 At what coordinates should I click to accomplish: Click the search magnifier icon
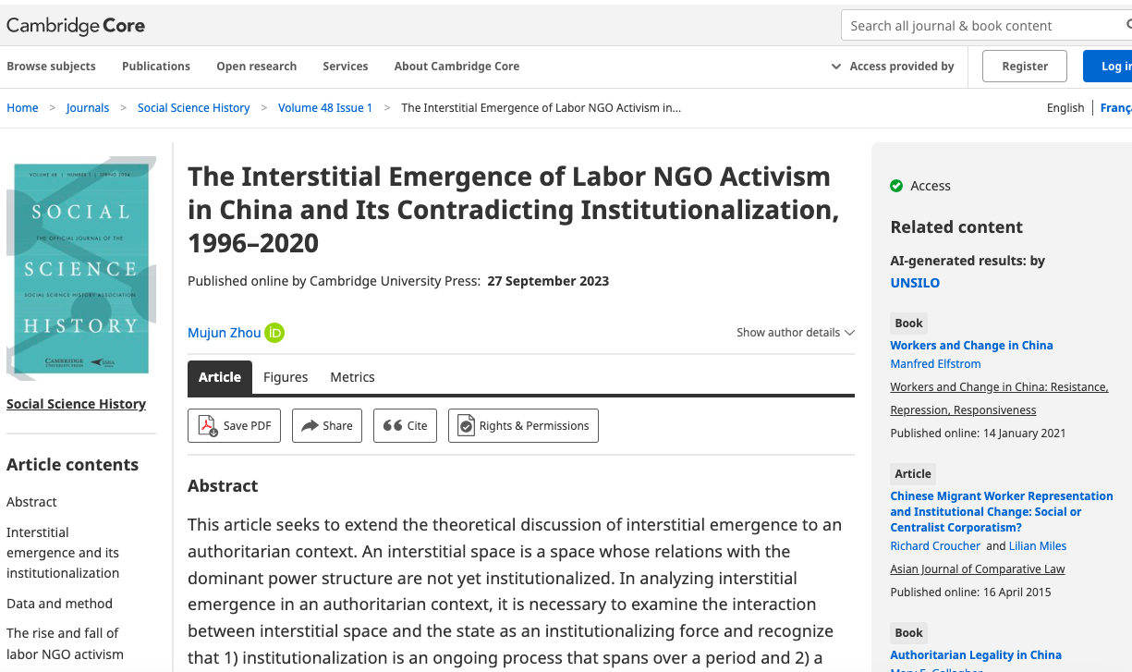pyautogui.click(x=1127, y=26)
